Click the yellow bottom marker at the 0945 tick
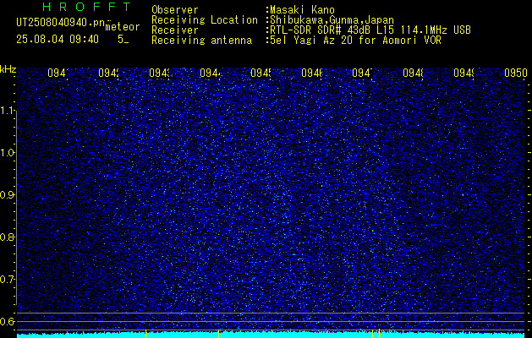The width and height of the screenshot is (532, 338). point(271,334)
